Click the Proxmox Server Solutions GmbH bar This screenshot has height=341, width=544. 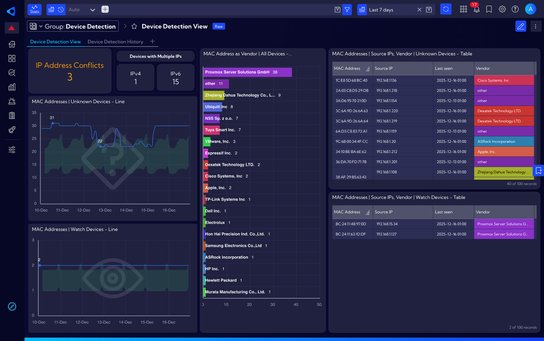pos(247,72)
